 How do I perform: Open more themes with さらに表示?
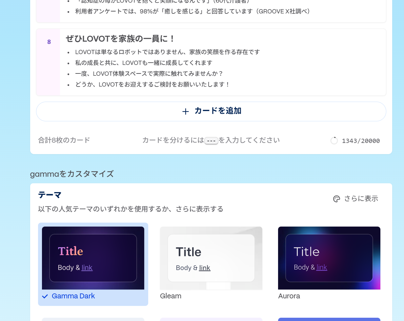click(x=356, y=199)
